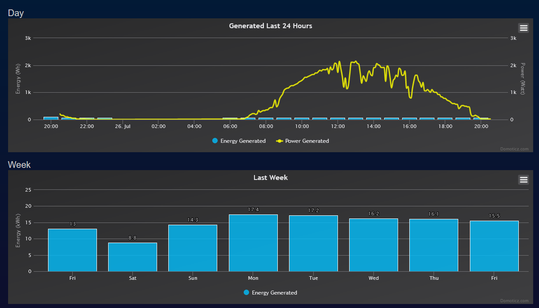Click the "22:00" time axis label
This screenshot has height=308, width=539.
pos(87,126)
